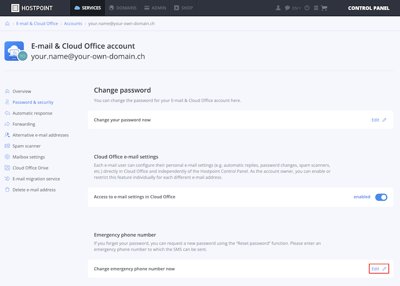The width and height of the screenshot is (400, 286).
Task: Click the breadcrumb e-mail address text
Action: tap(121, 23)
